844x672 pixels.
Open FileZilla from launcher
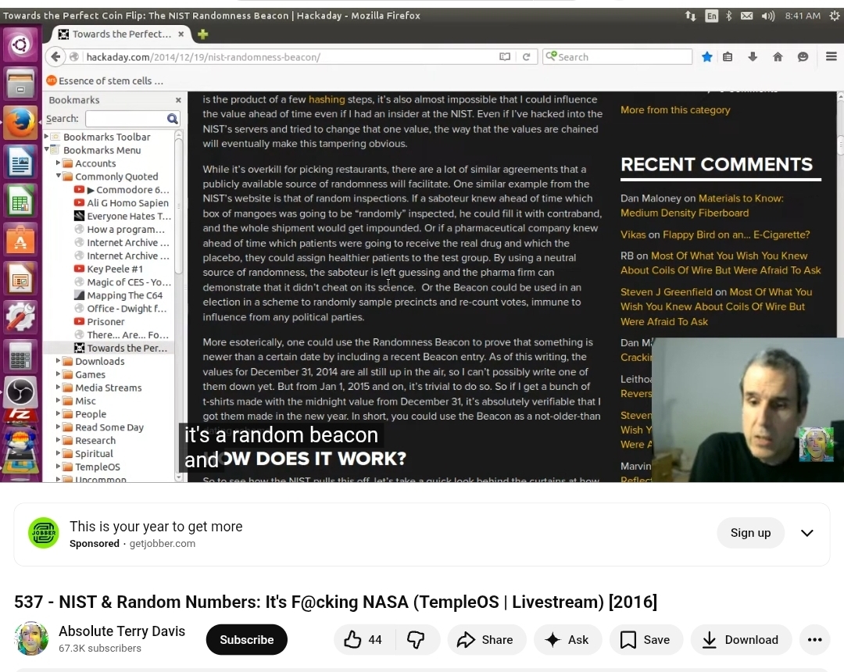(20, 415)
